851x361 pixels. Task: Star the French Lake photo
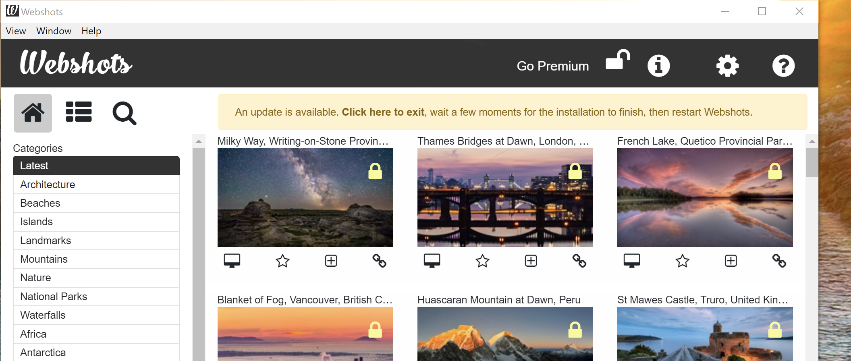682,261
